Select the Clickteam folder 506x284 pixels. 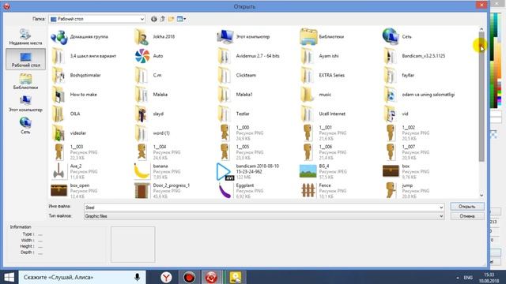[237, 76]
